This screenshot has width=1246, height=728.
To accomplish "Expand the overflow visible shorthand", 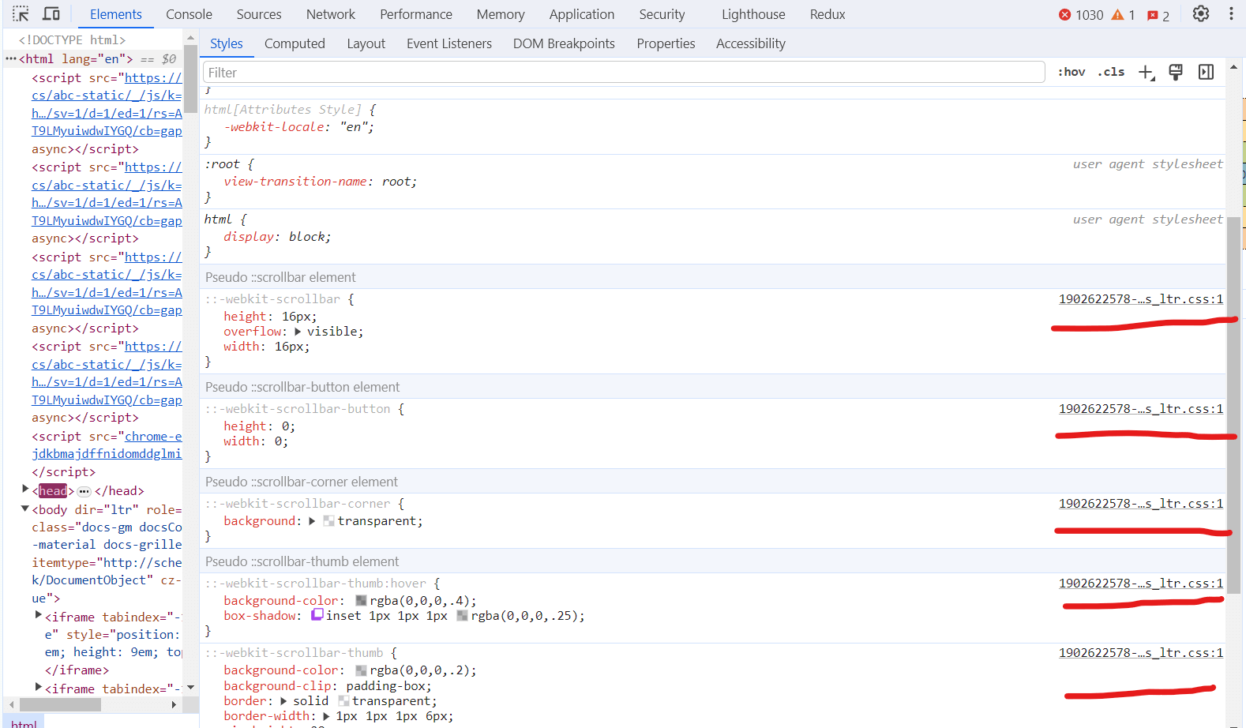I will click(x=298, y=332).
